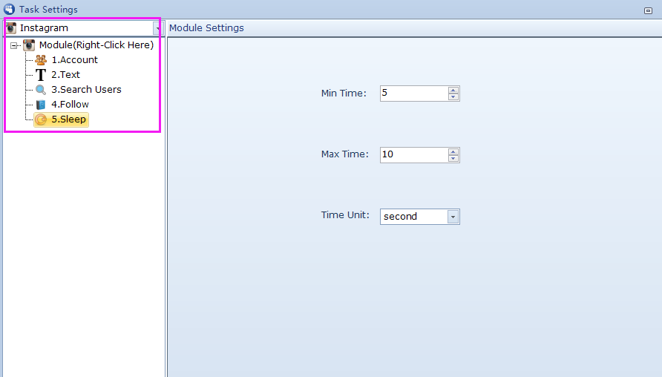Screen dimensions: 662x377
Task: Click the Text module "T" icon
Action: (x=41, y=75)
